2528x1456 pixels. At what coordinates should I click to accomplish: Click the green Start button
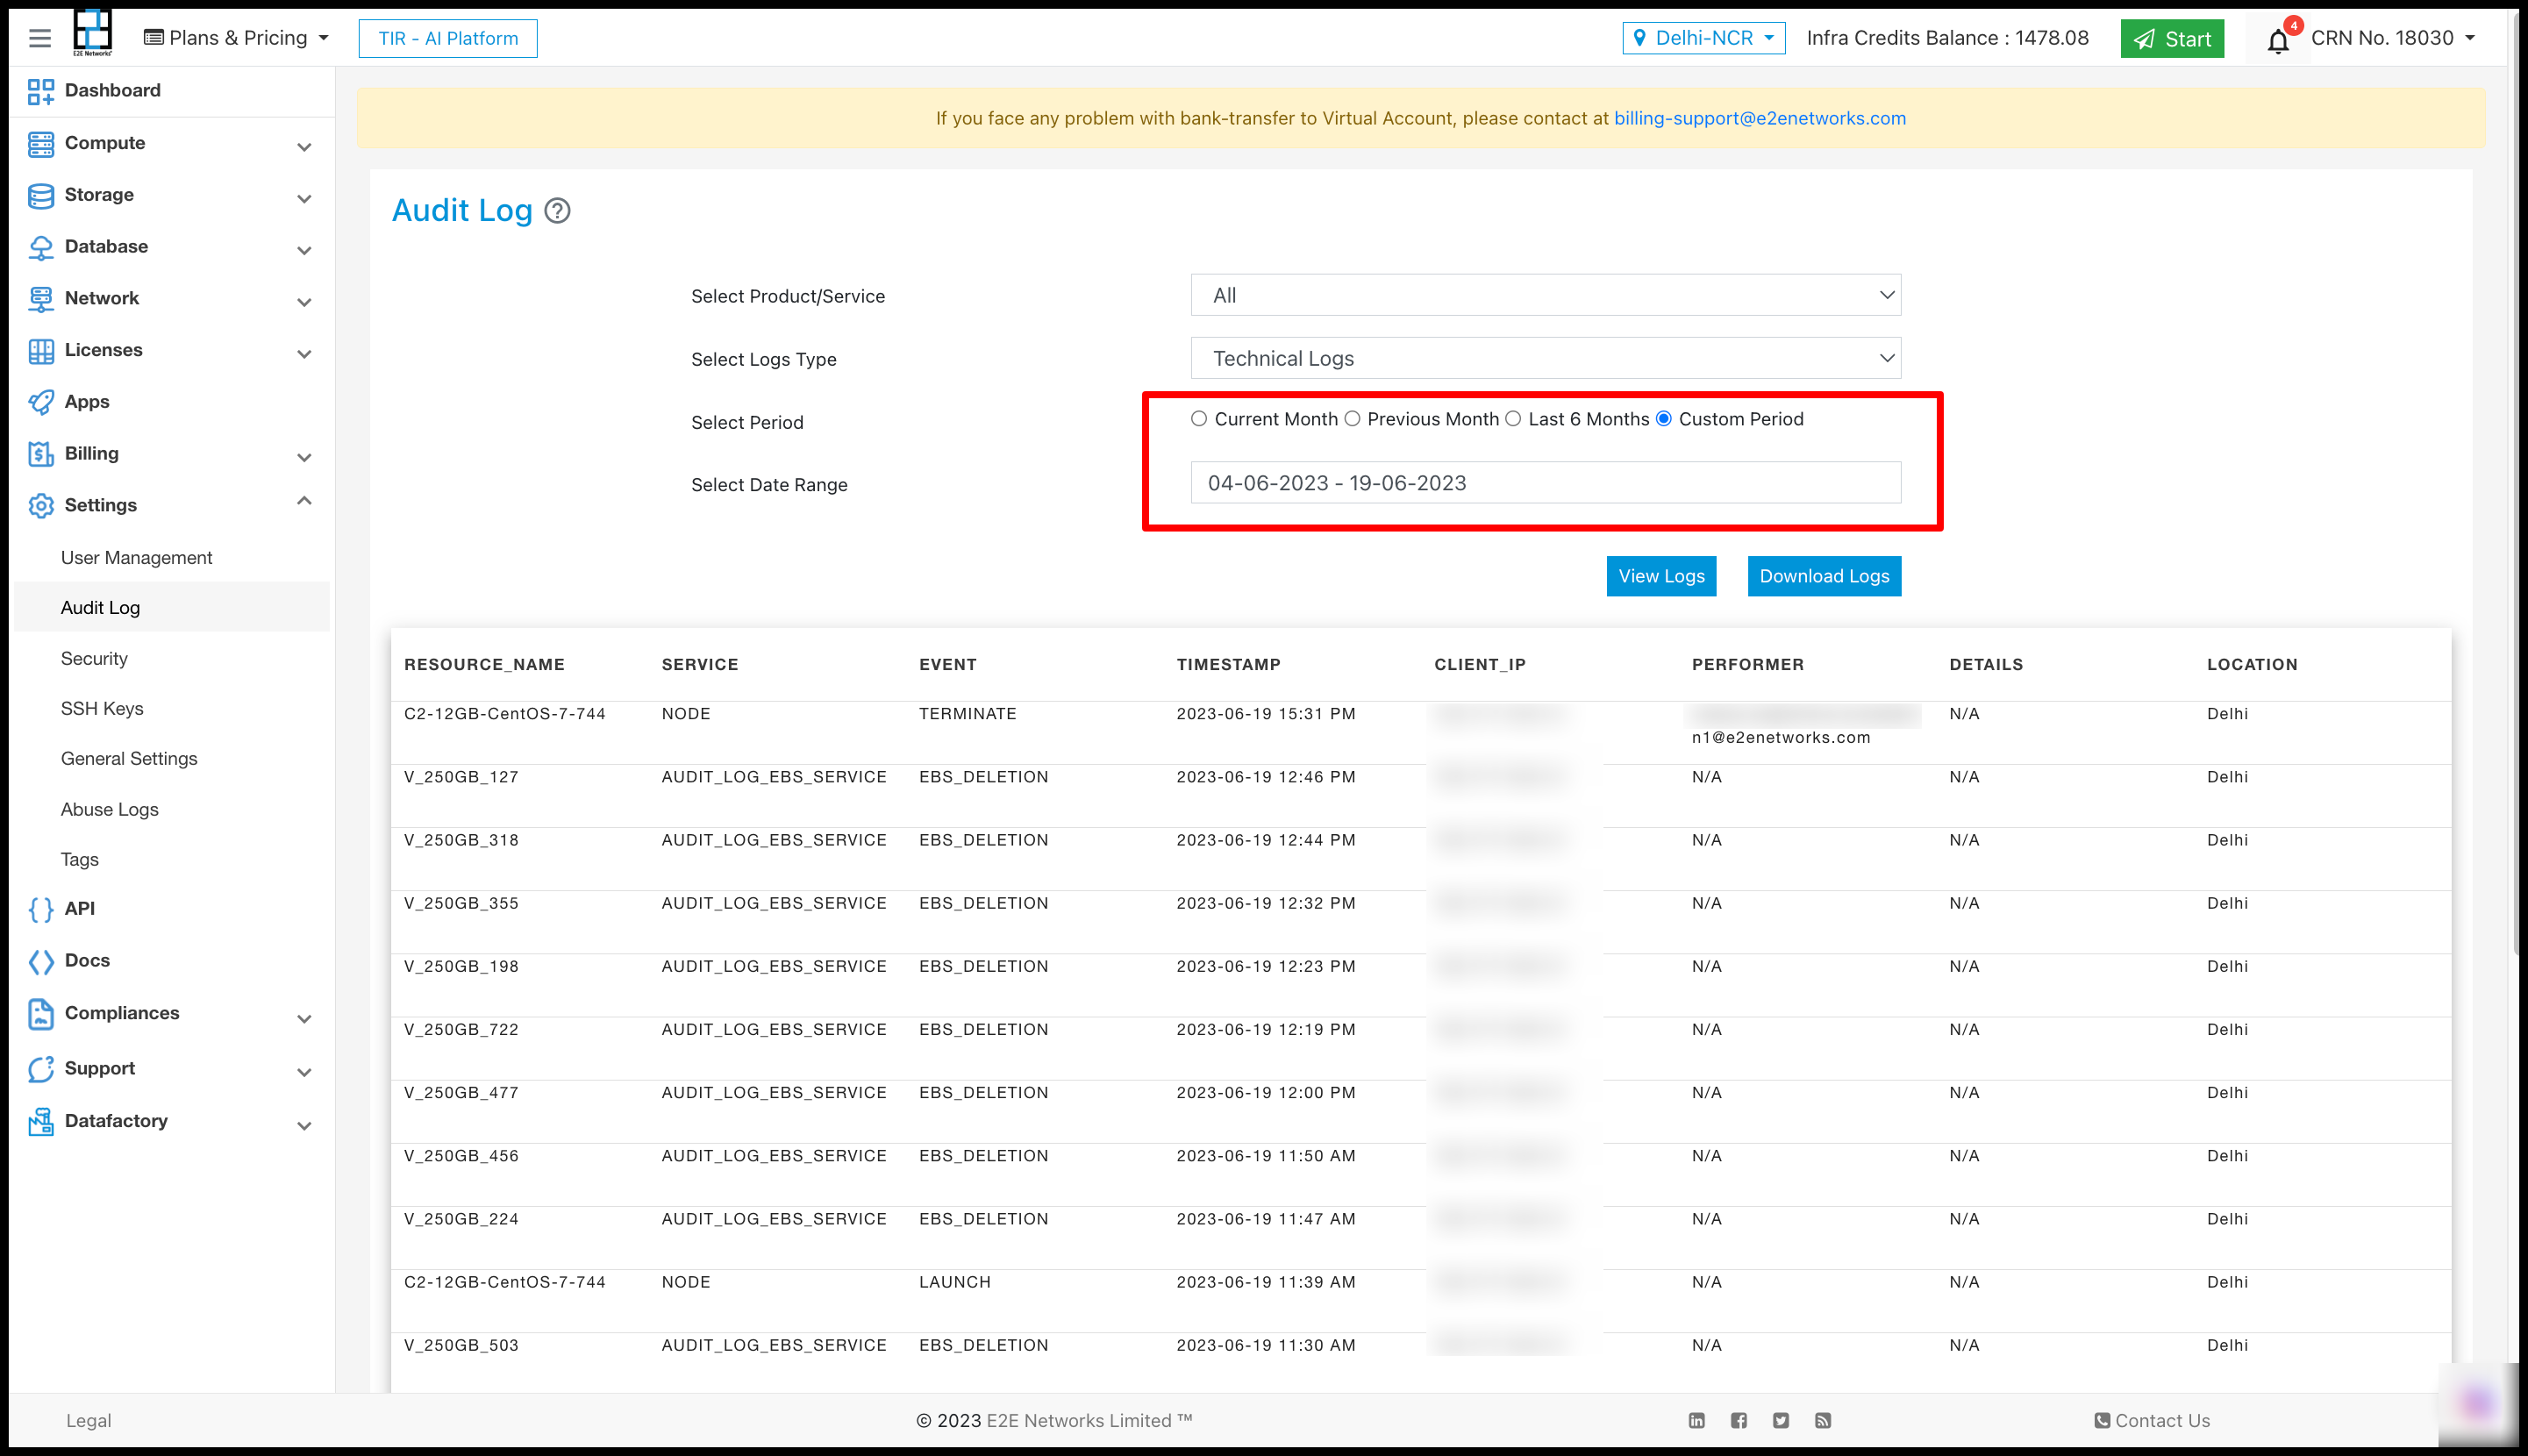pyautogui.click(x=2172, y=39)
